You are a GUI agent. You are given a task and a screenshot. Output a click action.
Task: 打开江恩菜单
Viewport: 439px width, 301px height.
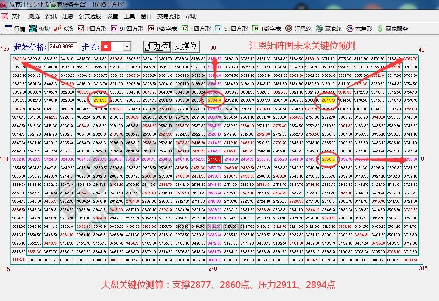click(68, 15)
